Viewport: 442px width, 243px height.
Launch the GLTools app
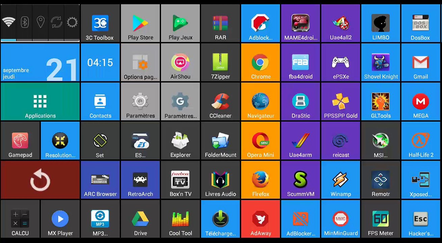click(x=381, y=102)
